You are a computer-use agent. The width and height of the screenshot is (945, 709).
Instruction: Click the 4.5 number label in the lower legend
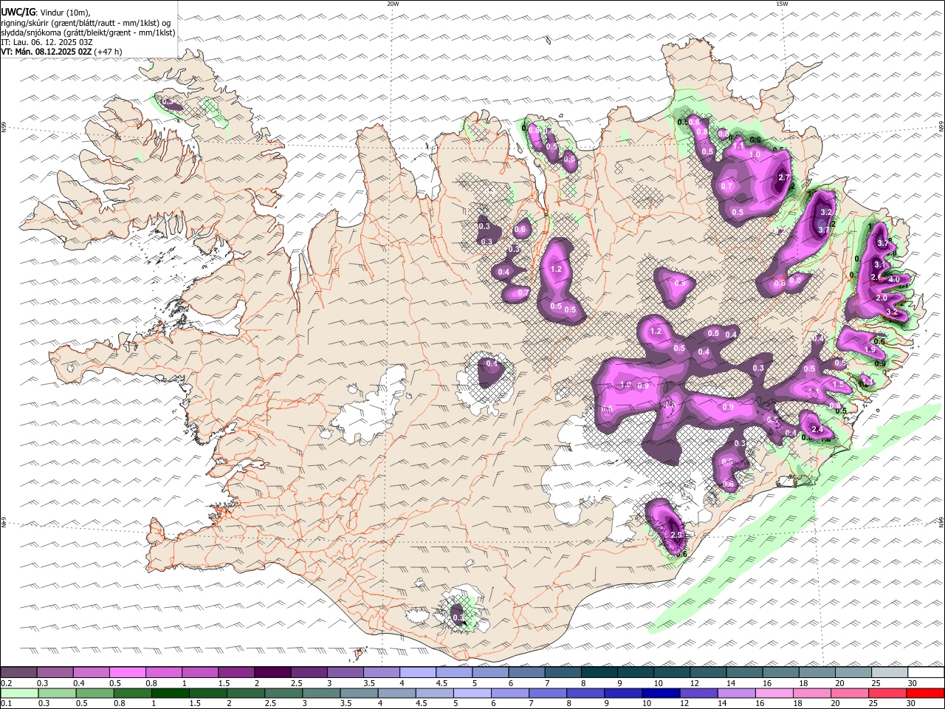(420, 704)
